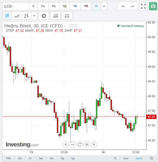158x162 pixels.
Task: Toggle fullscreen chart mode
Action: pos(143,6)
